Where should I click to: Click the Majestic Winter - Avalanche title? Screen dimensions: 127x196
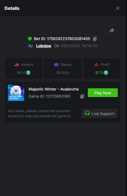pyautogui.click(x=54, y=89)
